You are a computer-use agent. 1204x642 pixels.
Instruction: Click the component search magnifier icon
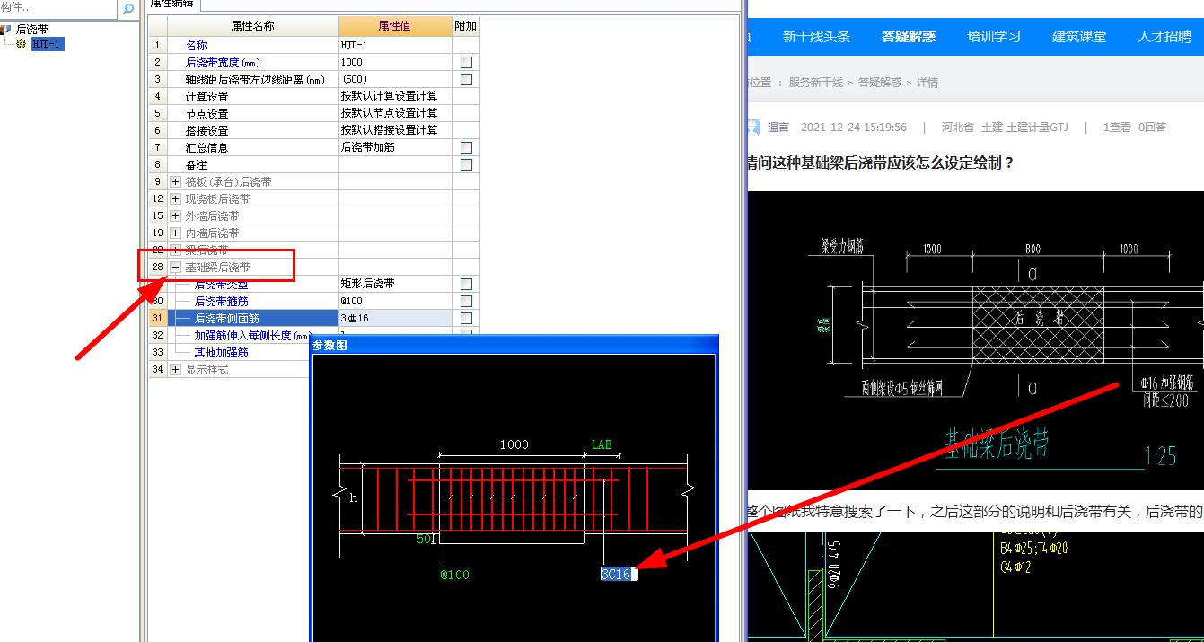tap(128, 9)
